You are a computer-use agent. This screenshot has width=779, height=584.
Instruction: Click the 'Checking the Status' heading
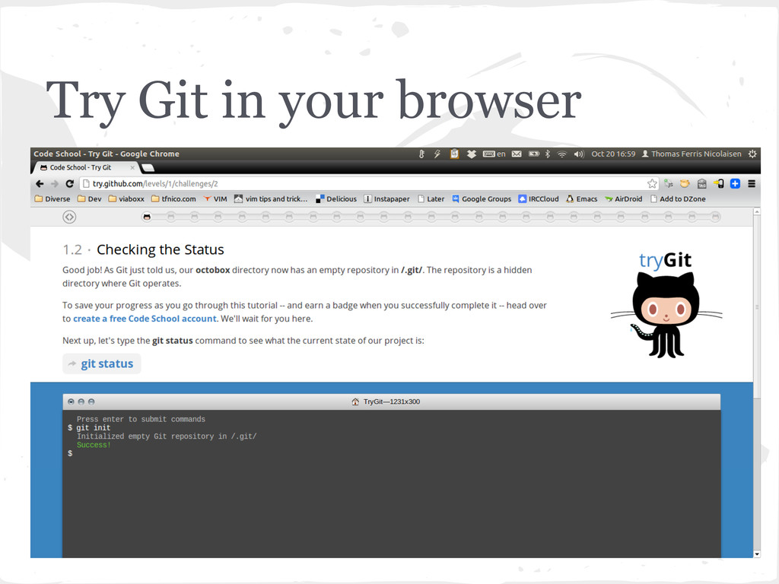click(161, 249)
